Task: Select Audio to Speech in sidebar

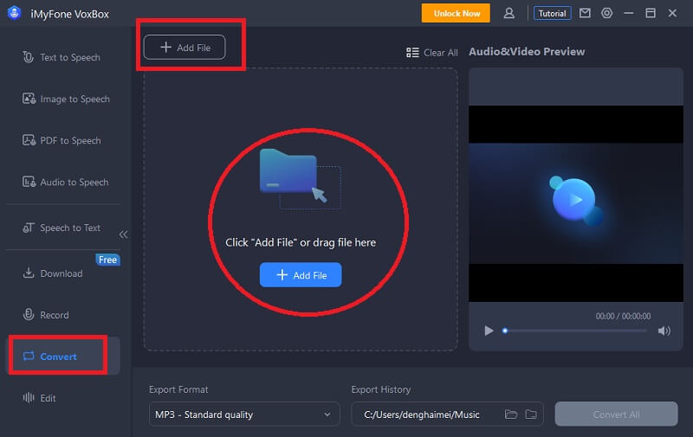Action: coord(66,182)
